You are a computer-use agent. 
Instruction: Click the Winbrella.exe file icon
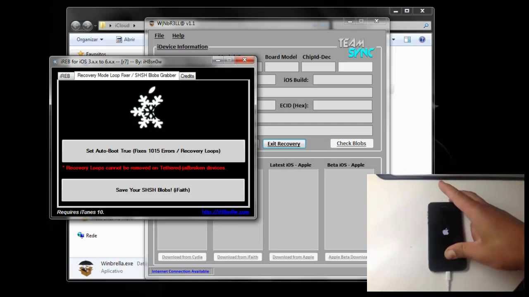point(86,268)
